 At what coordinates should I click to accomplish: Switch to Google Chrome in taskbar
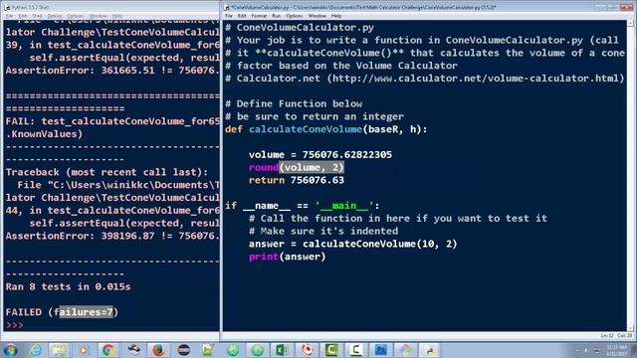pos(108,350)
